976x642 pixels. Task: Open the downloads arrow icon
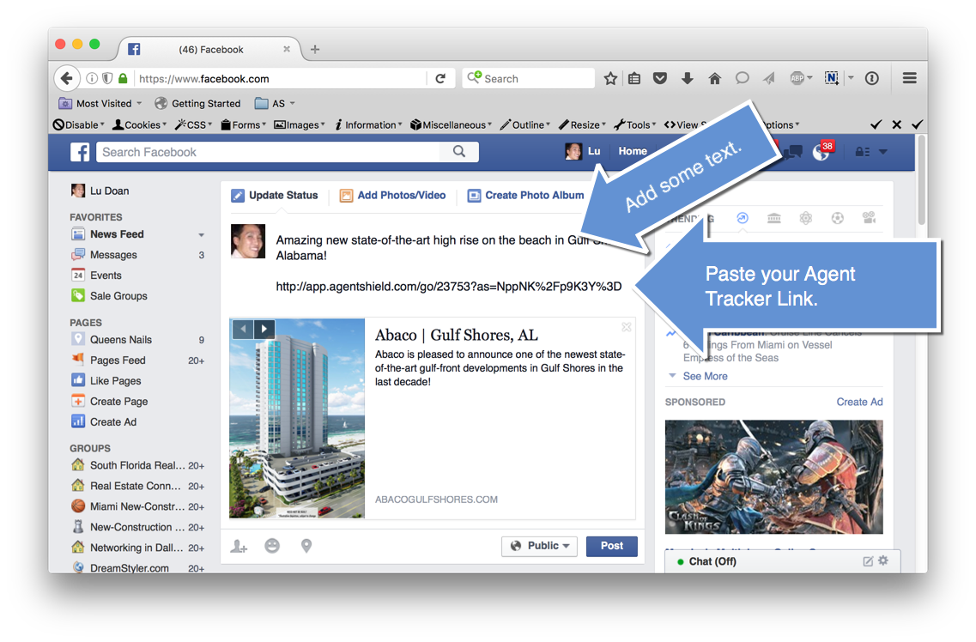tap(688, 78)
